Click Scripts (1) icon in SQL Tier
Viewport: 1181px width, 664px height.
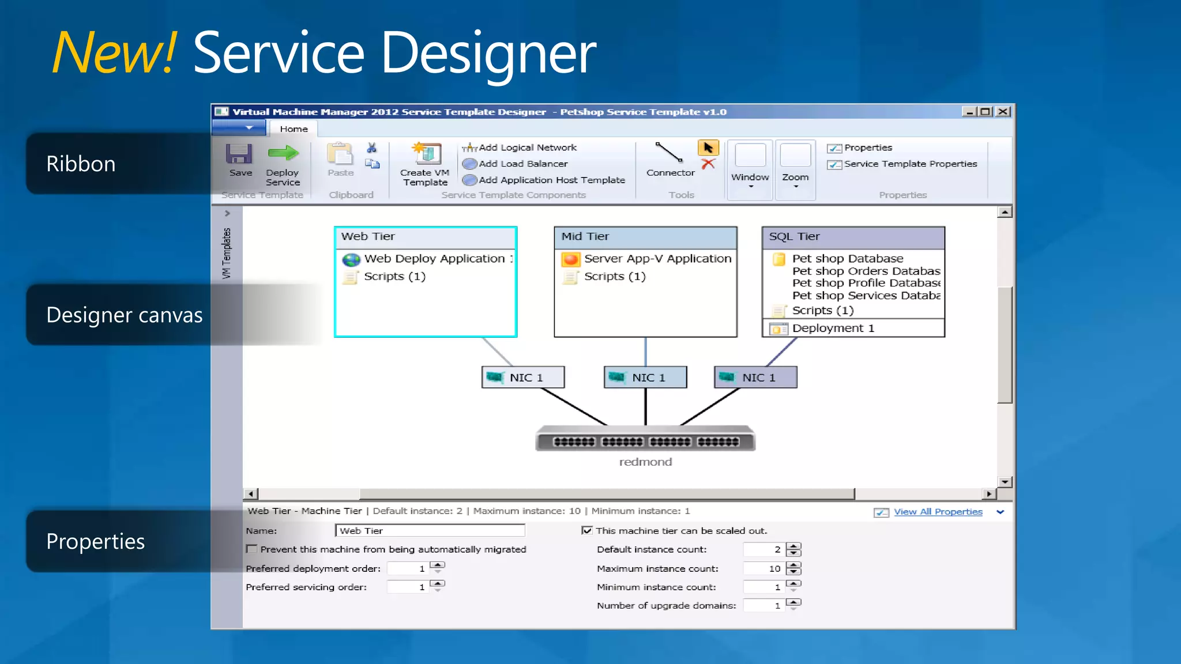779,311
